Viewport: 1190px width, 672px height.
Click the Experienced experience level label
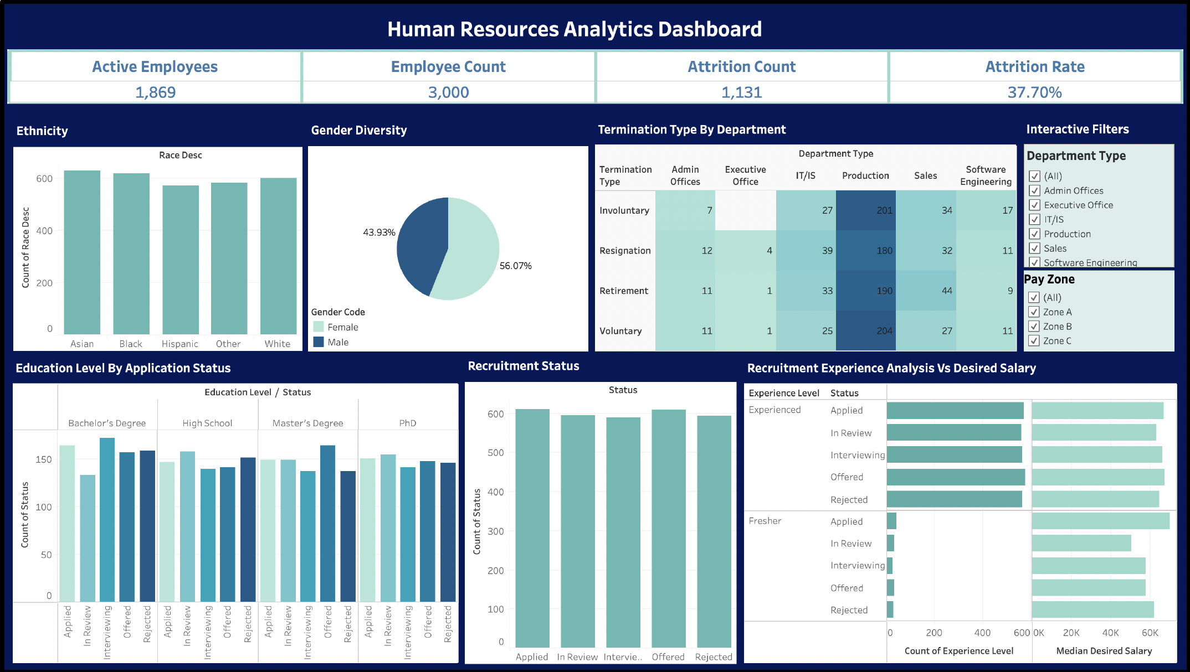(x=774, y=410)
